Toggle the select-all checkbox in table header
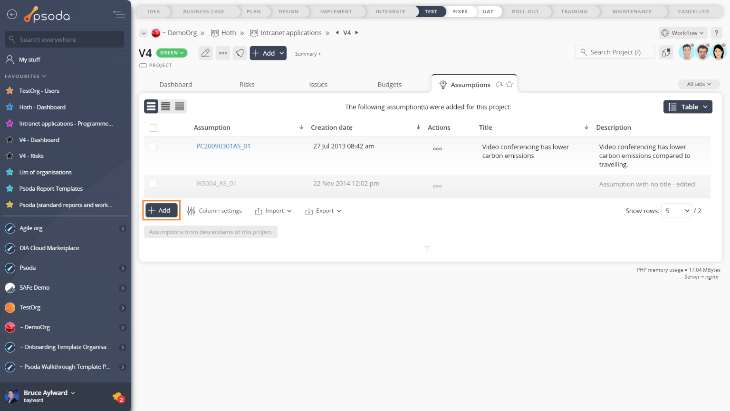Image resolution: width=730 pixels, height=411 pixels. (x=154, y=127)
